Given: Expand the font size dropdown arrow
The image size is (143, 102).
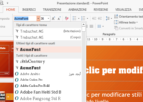Looking at the screenshot, I should tap(48, 18).
